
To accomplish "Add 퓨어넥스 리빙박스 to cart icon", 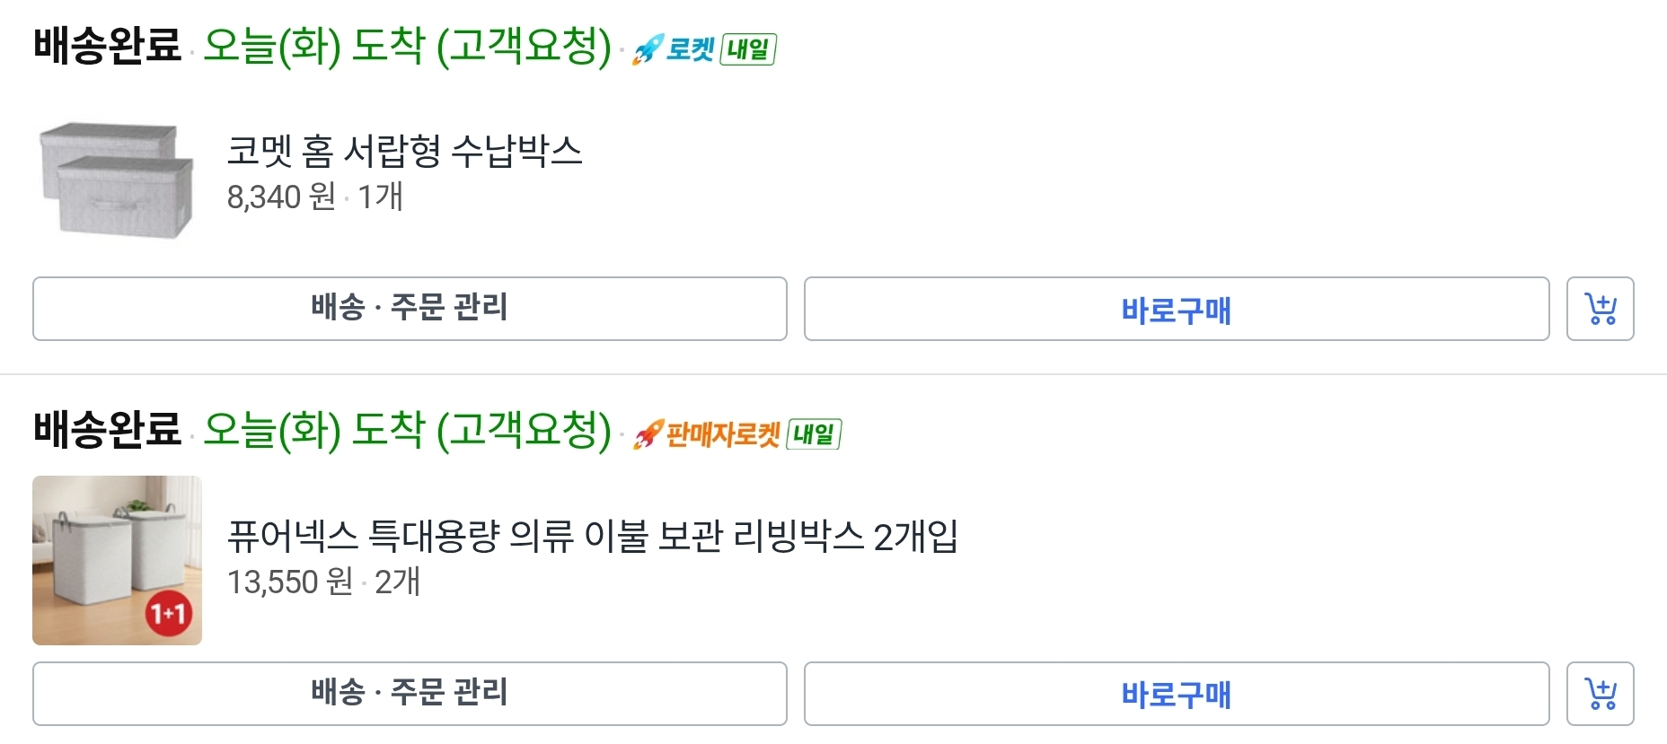I will pyautogui.click(x=1600, y=694).
